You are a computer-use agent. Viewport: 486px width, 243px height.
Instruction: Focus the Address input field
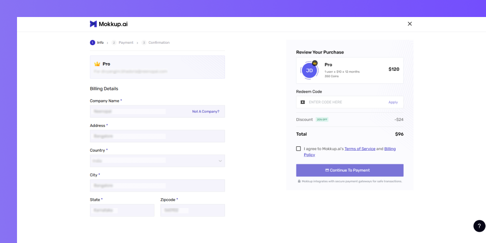(157, 136)
